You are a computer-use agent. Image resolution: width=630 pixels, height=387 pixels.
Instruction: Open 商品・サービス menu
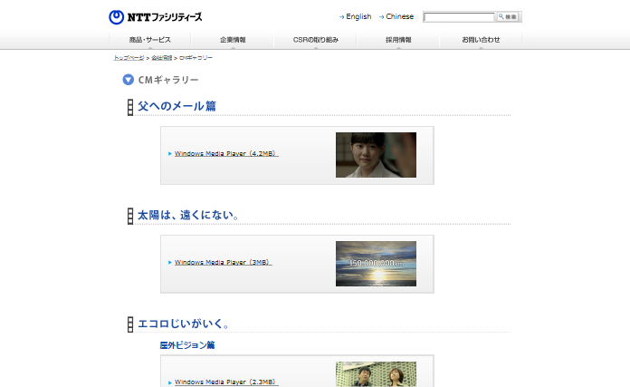[150, 40]
